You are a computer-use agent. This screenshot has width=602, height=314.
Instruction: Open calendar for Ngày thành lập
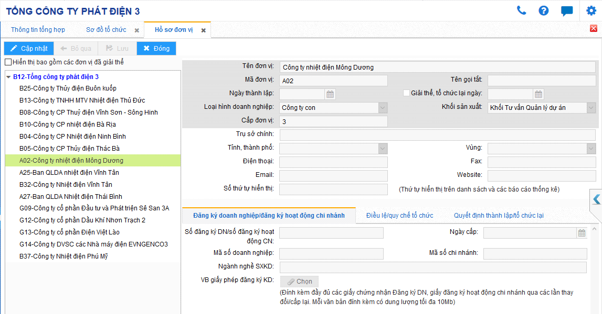[x=330, y=94]
